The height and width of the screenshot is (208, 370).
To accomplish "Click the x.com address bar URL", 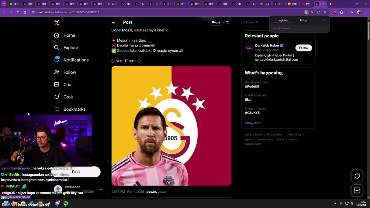I will pos(68,12).
